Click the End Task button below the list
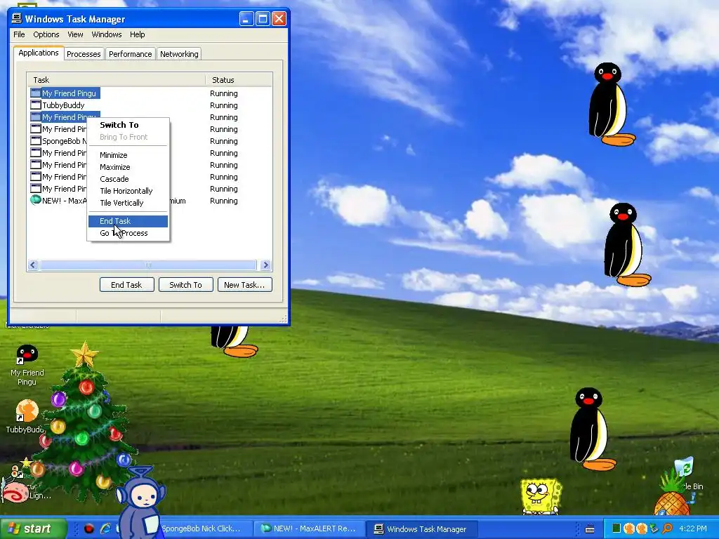719x539 pixels. tap(126, 285)
